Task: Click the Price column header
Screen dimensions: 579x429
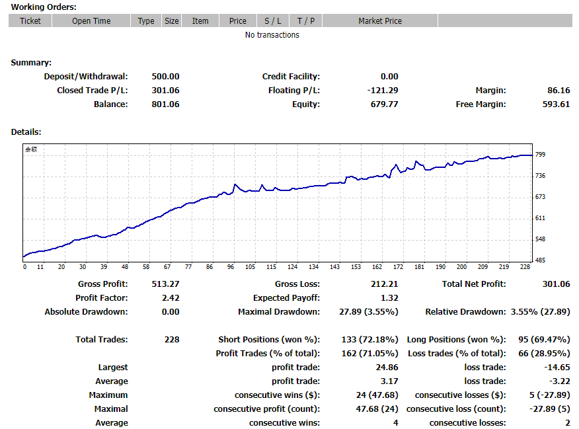Action: (x=238, y=21)
